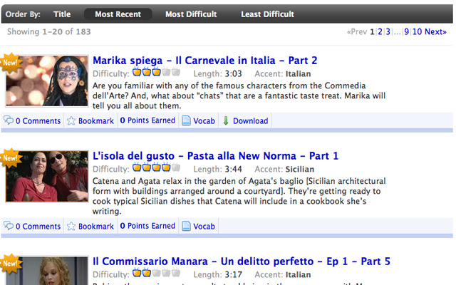This screenshot has width=456, height=285.
Task: Open the Next» results page
Action: click(x=435, y=31)
